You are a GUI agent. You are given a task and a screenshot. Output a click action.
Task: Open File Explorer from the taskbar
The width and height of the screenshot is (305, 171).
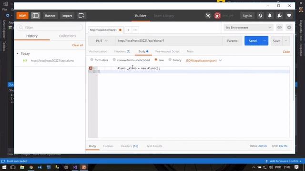pyautogui.click(x=22, y=167)
